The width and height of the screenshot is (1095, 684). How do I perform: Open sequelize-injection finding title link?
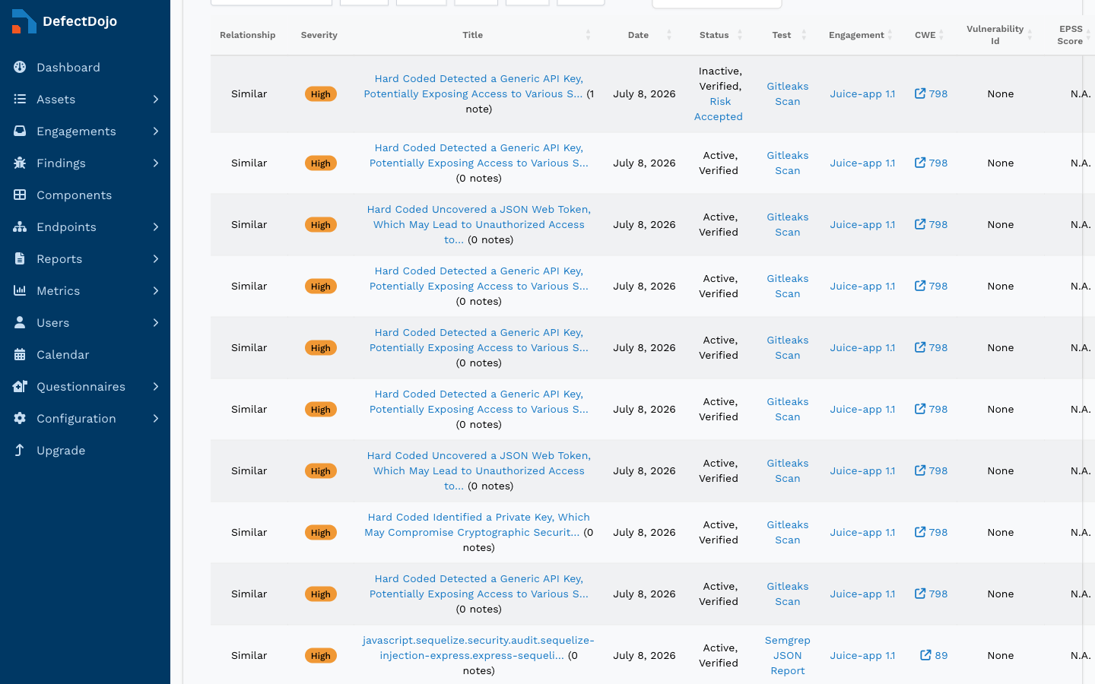tap(478, 648)
